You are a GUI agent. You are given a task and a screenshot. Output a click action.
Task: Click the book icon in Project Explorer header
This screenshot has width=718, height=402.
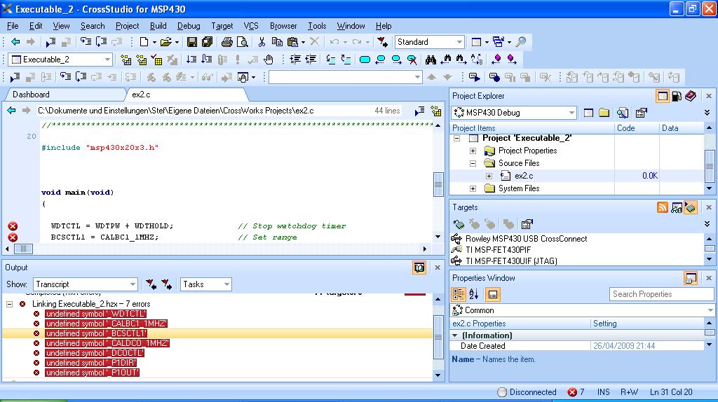[x=691, y=96]
